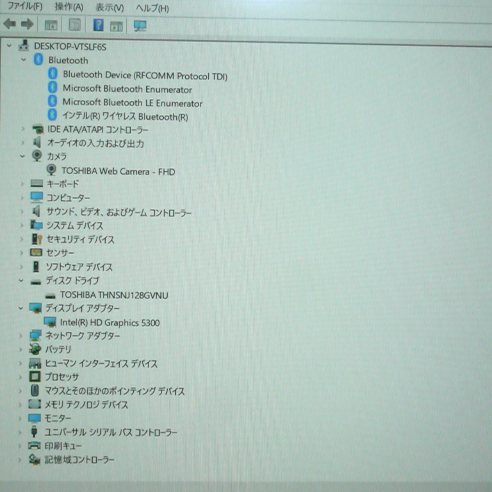Expand the バッテリ category
This screenshot has height=492, width=492.
click(20, 349)
